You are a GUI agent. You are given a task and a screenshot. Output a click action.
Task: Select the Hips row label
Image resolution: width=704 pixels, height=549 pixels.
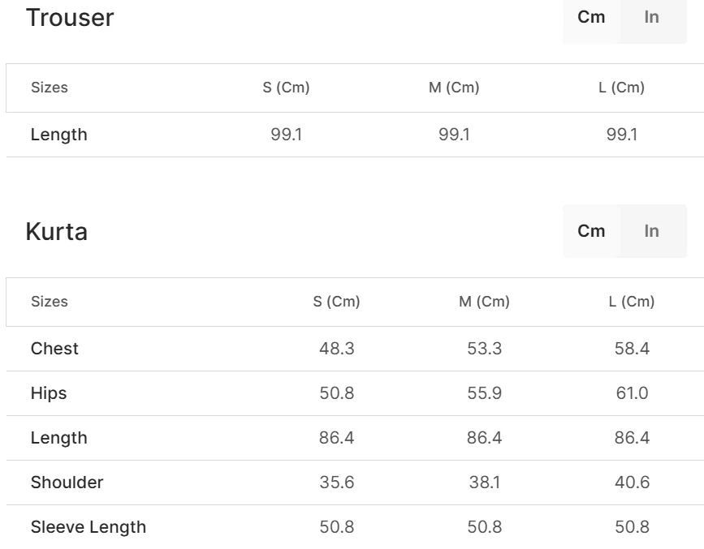[49, 393]
